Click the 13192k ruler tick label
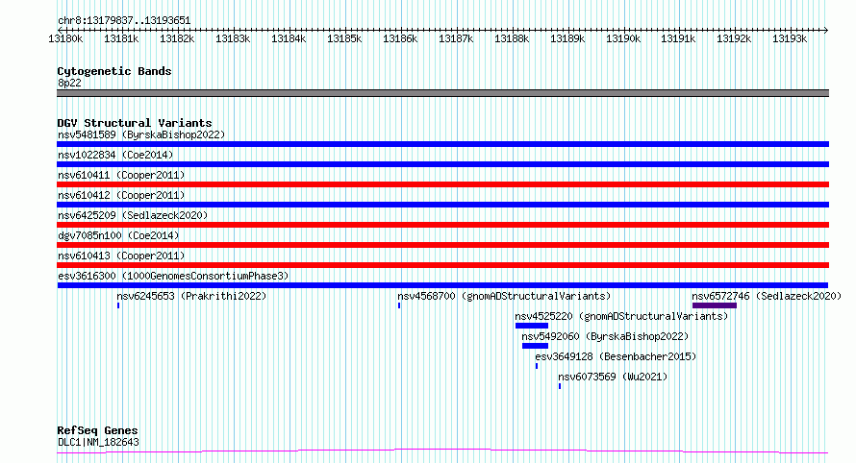Screen dimensions: 856x463 click(x=734, y=38)
